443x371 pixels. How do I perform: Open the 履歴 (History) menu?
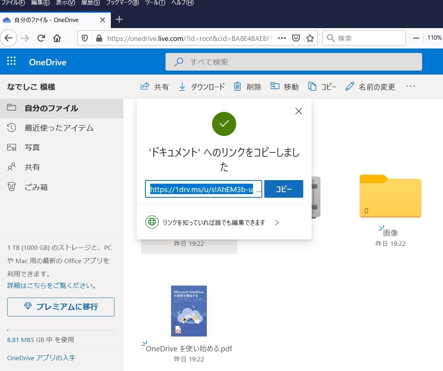tap(90, 3)
